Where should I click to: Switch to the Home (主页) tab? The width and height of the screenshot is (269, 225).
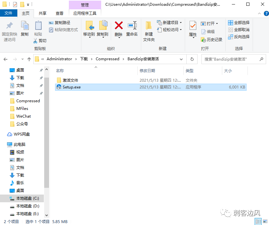[26, 13]
